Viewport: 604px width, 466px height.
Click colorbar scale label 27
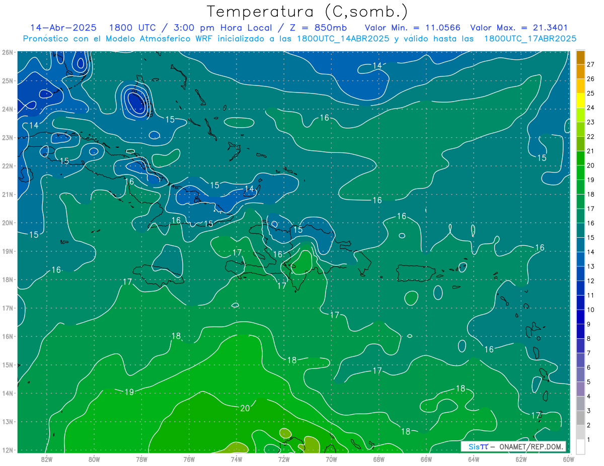591,64
